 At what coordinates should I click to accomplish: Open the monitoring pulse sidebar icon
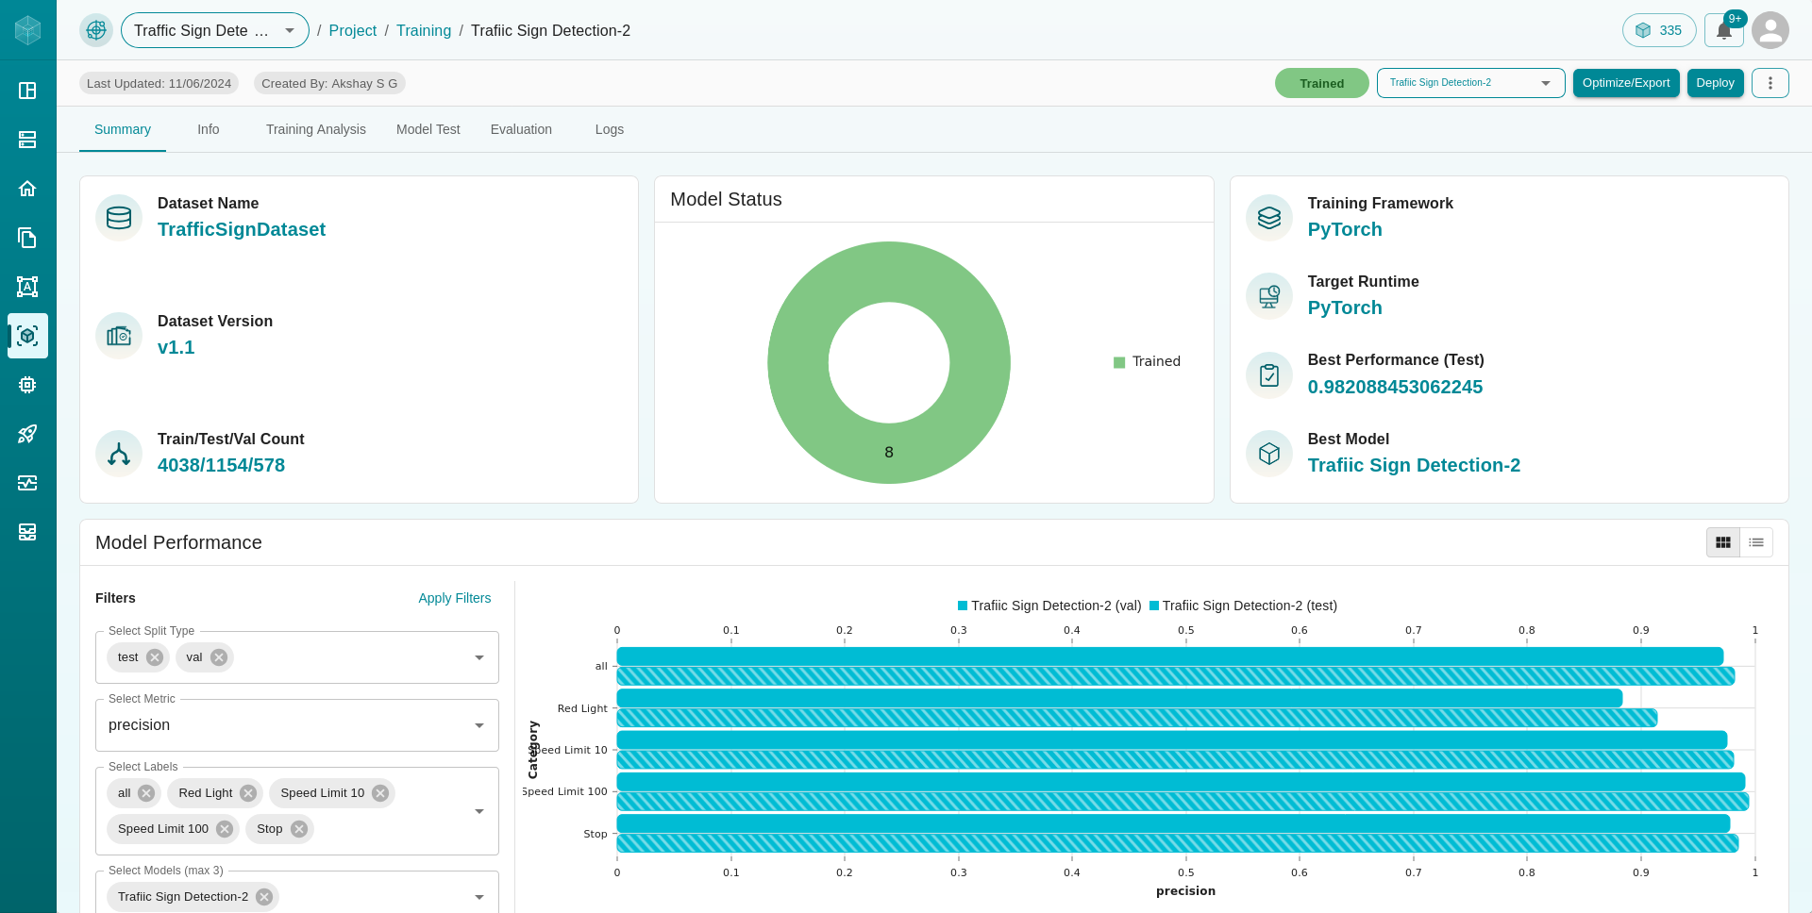coord(27,483)
